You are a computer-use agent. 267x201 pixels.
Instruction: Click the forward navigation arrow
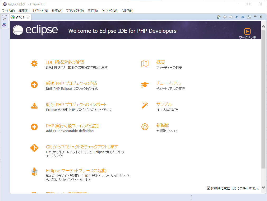tap(231, 17)
